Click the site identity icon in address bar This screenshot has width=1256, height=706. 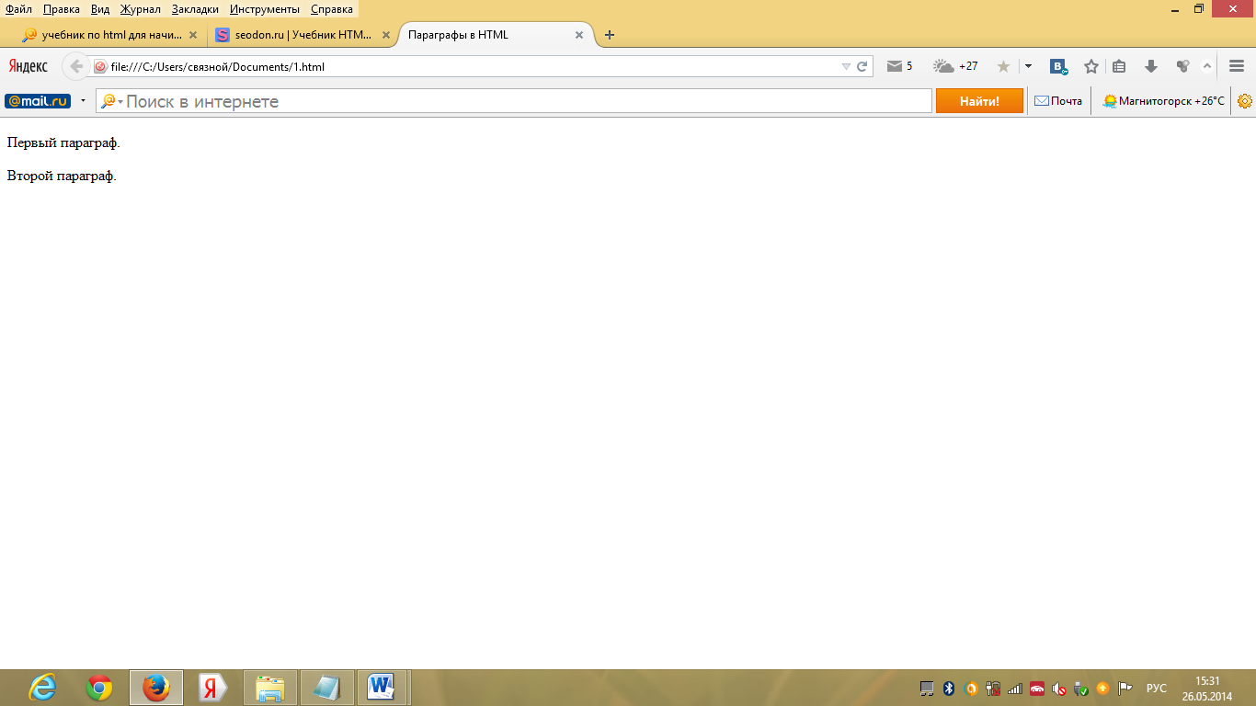point(100,66)
